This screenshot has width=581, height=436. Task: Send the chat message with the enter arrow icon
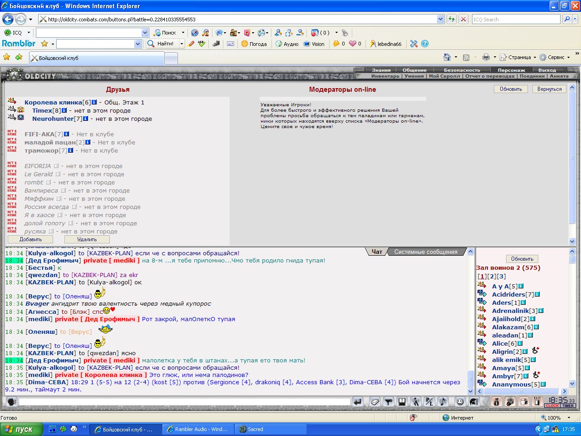coord(358,402)
